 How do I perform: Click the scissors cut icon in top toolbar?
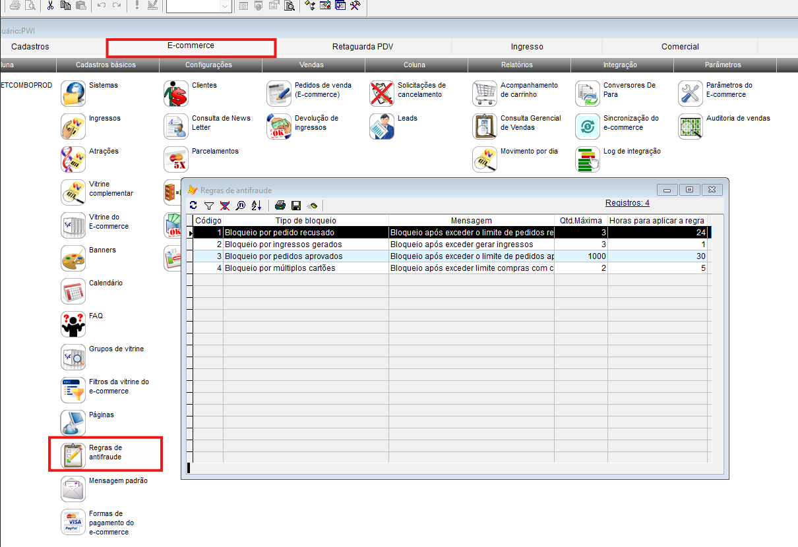coord(50,6)
